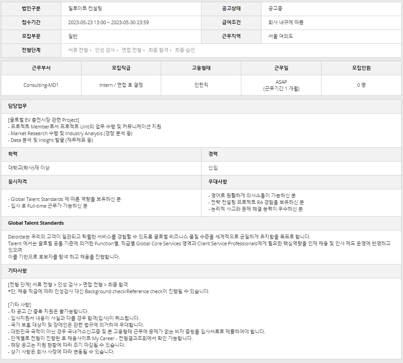The width and height of the screenshot is (403, 363).
Task: Click the '공고중' posting status value
Action: (275, 9)
